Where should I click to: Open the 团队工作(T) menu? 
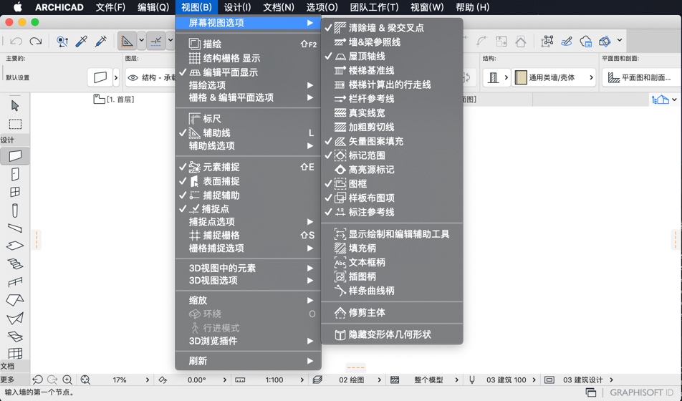click(x=374, y=7)
